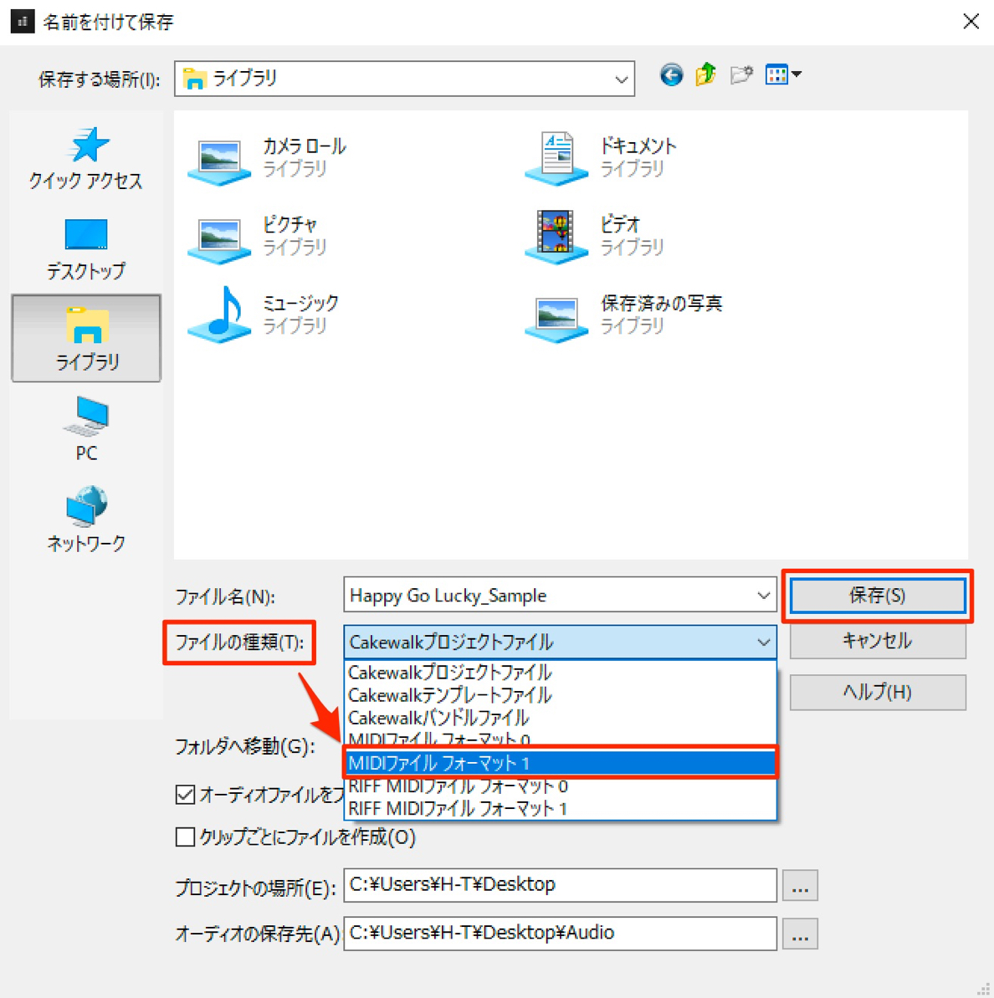Expand the save location dropdown
Image resolution: width=994 pixels, height=998 pixels.
(x=622, y=79)
